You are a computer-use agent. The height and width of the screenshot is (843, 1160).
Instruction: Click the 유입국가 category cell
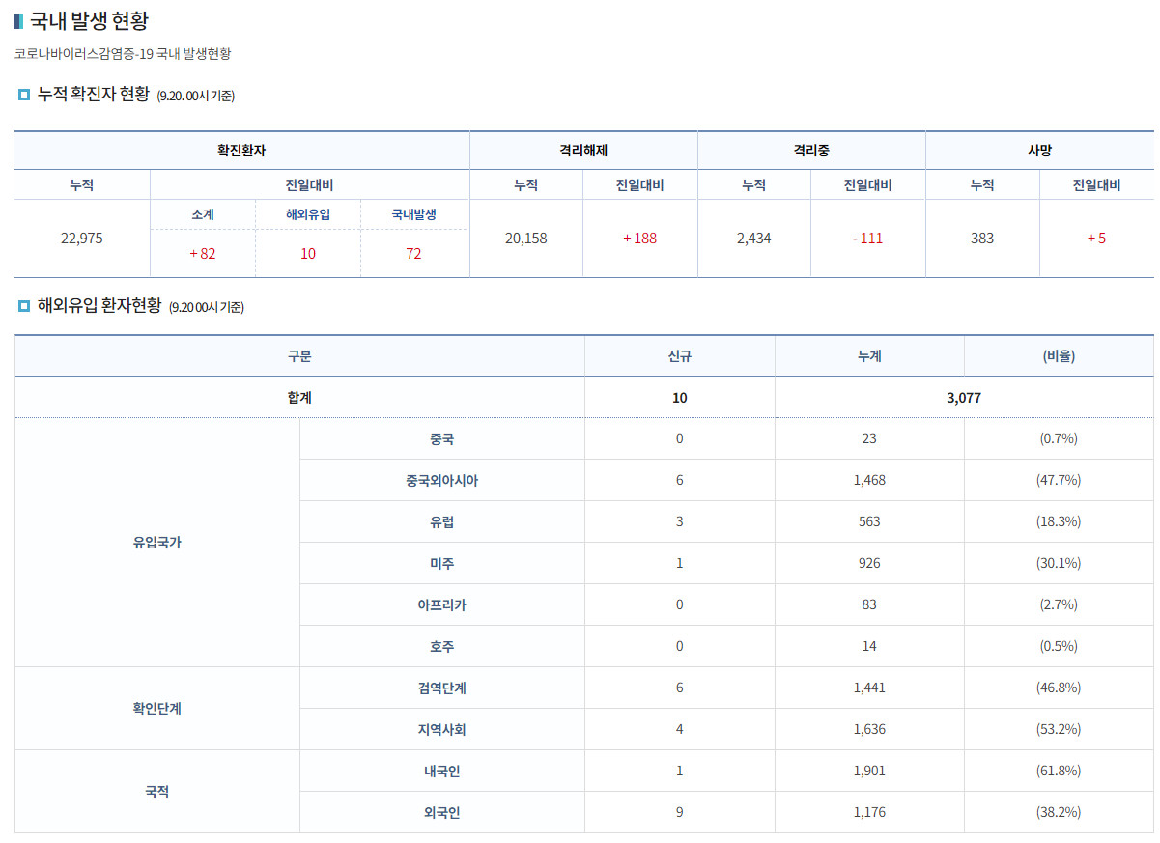pos(157,543)
